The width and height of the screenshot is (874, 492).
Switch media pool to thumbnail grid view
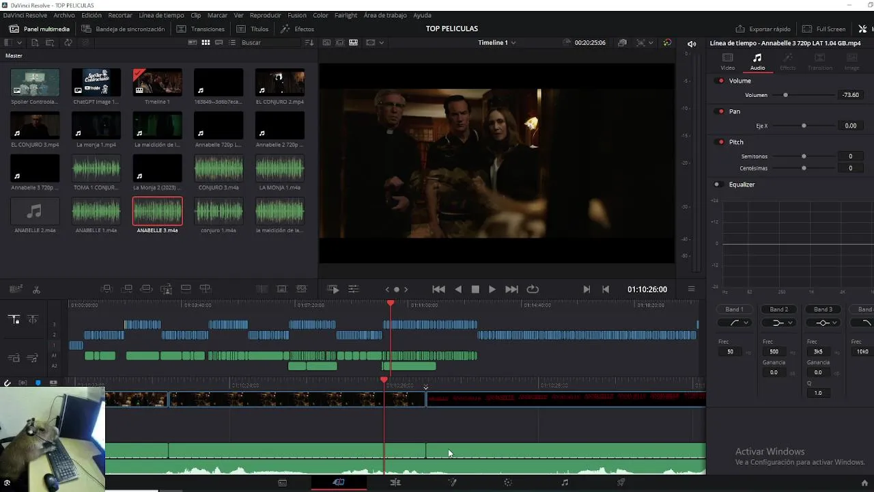206,42
